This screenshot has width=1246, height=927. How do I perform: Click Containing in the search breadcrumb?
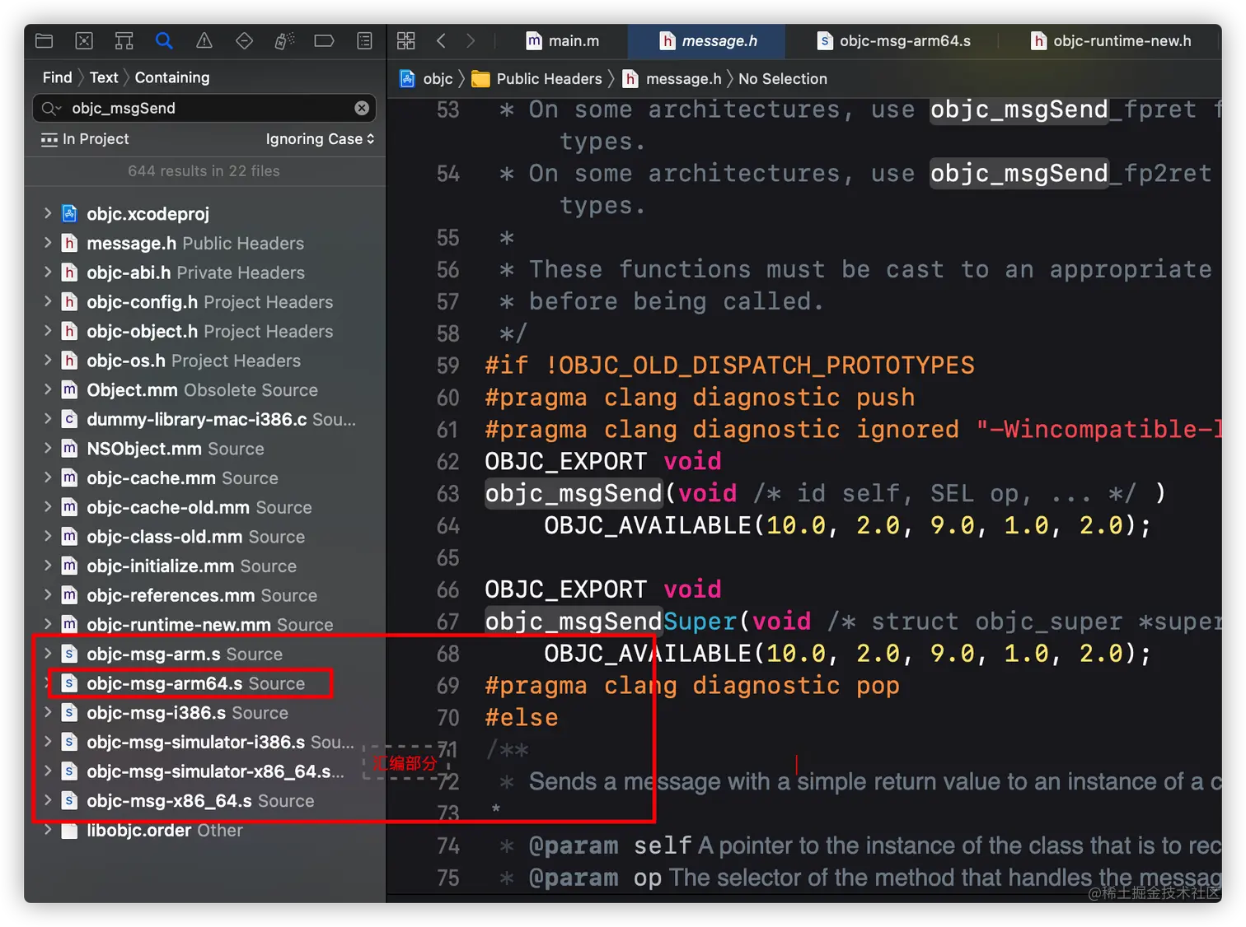coord(172,77)
